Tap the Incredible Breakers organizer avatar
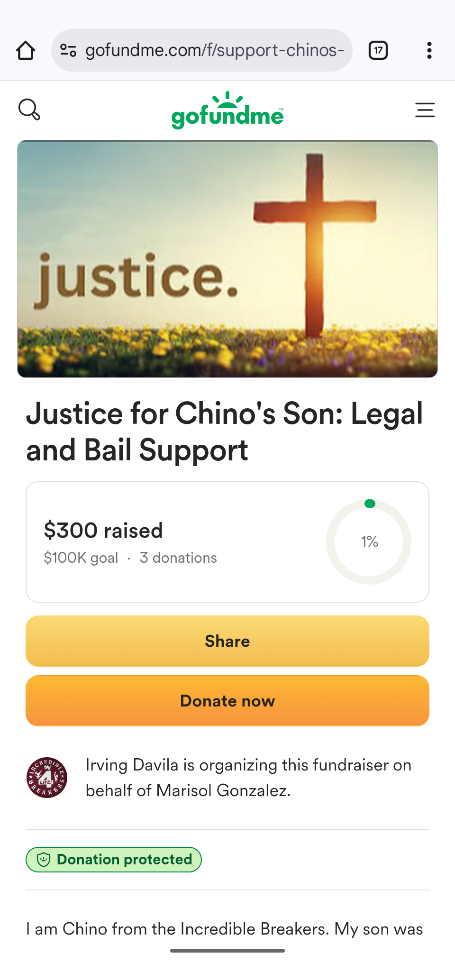This screenshot has width=455, height=963. [x=47, y=778]
